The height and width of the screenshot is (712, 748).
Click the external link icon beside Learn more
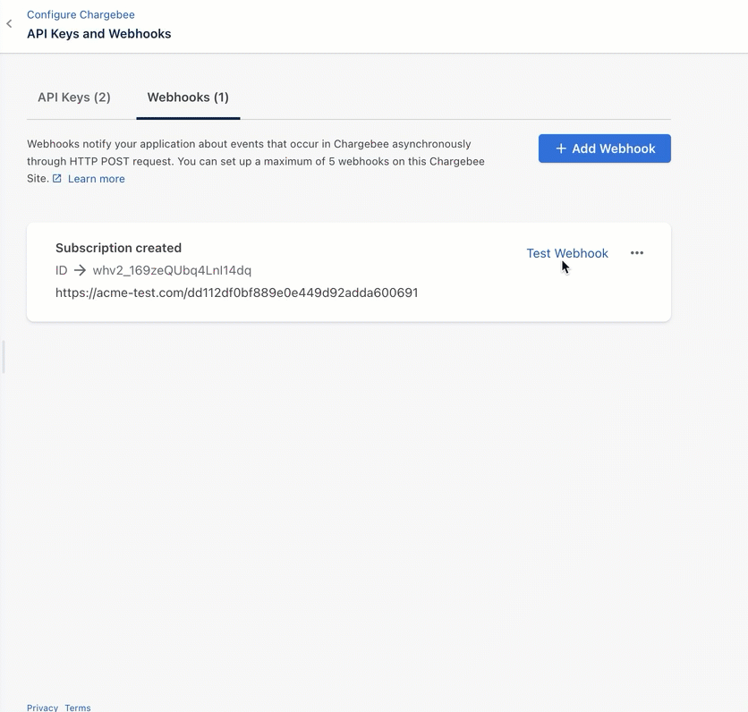pyautogui.click(x=57, y=179)
